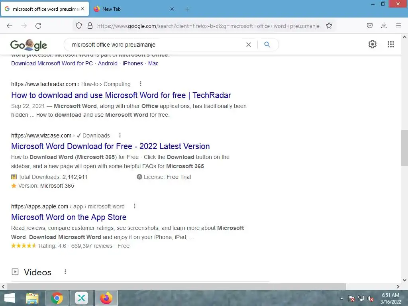Open options menu for apps.apple.com result
408x306 pixels.
point(135,206)
